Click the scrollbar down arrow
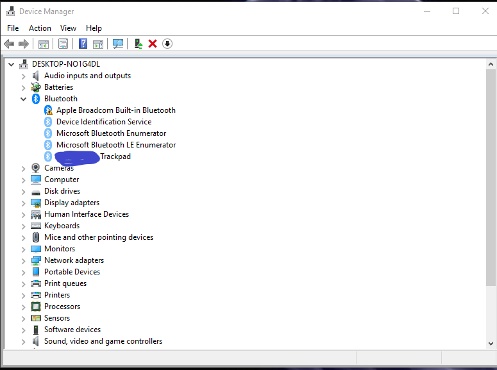The image size is (497, 370). point(491,343)
